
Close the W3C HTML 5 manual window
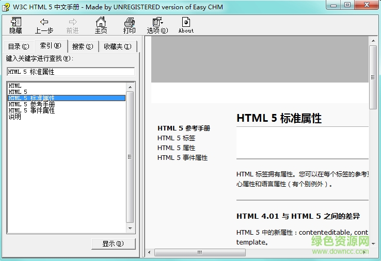(367, 5)
